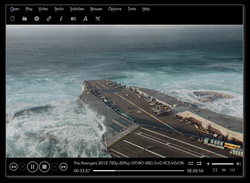Screen dimensions: 250x183
Task: Toggle repeat mode
Action: pyautogui.click(x=191, y=163)
